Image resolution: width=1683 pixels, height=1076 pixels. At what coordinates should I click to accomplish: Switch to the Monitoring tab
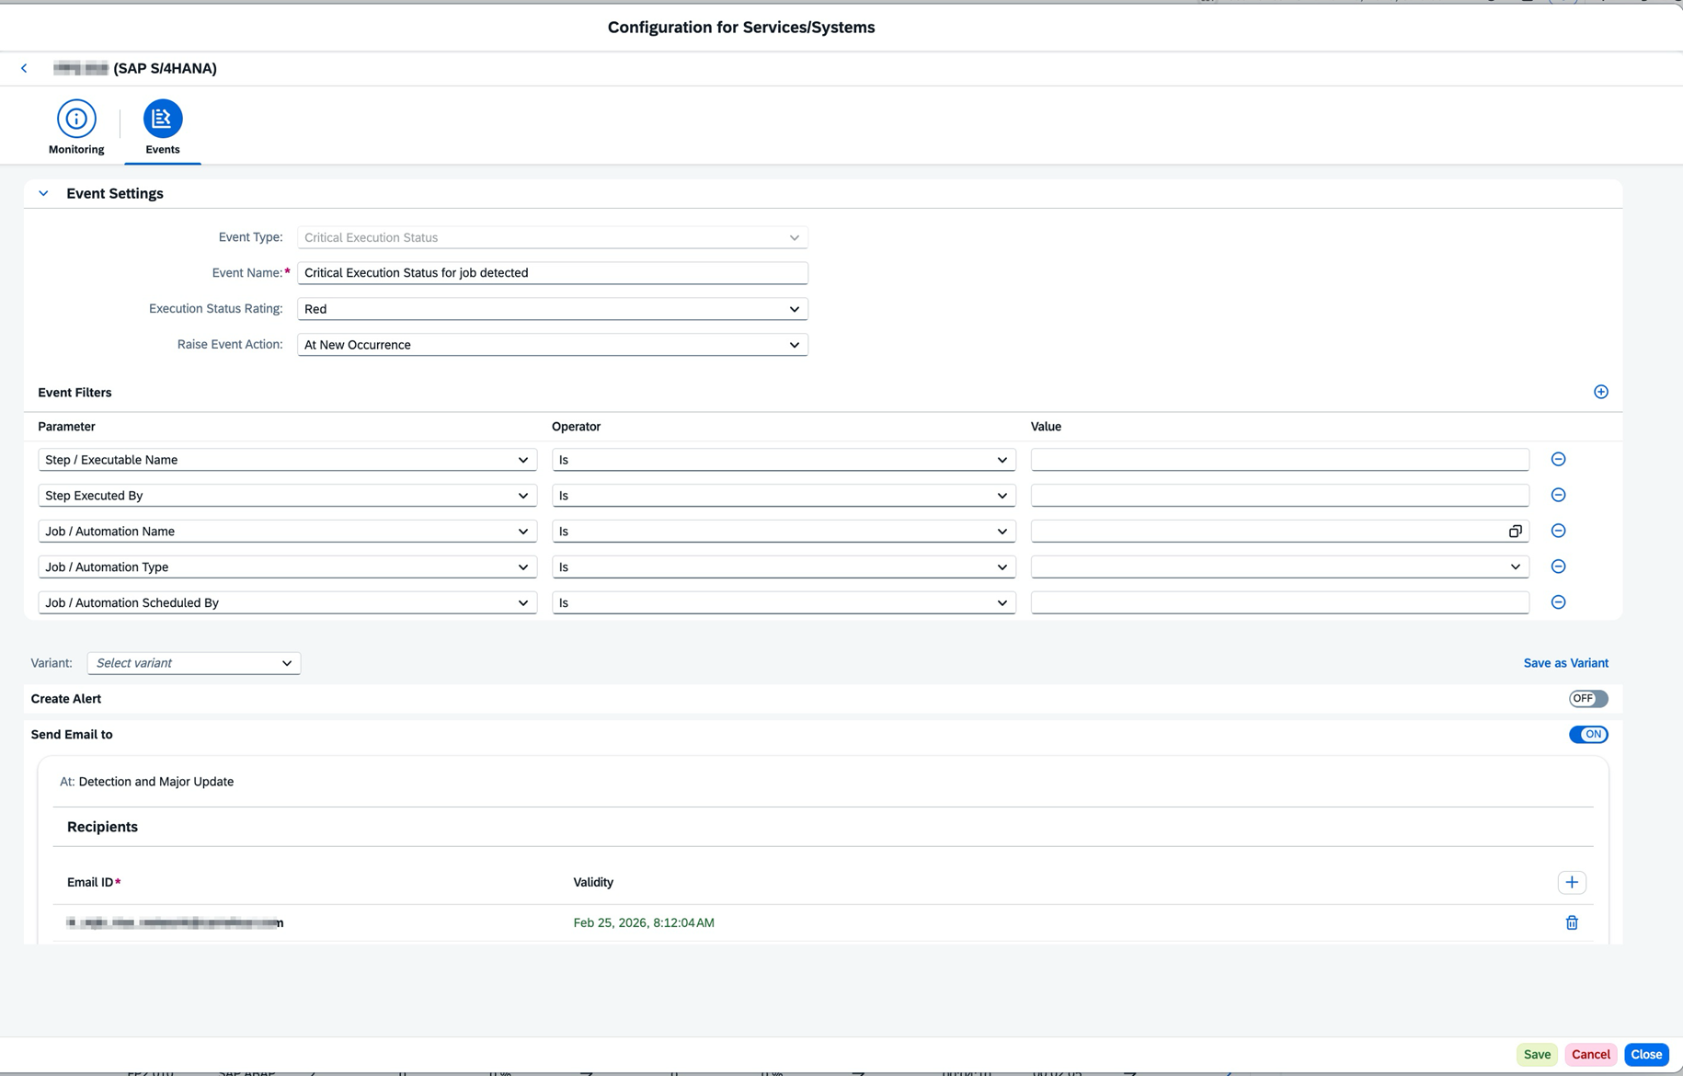pos(76,127)
